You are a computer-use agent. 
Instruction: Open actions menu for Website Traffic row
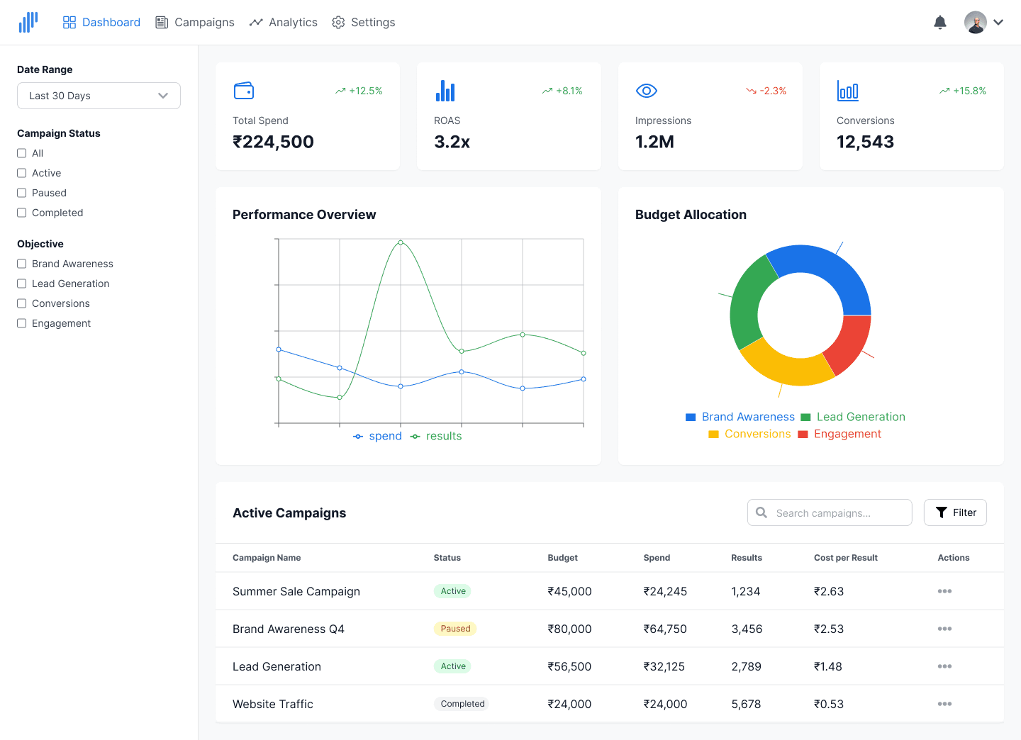[944, 704]
